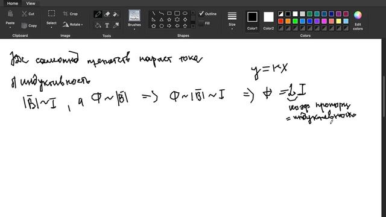Click the Cut scissors icon
Image resolution: width=386 pixels, height=217 pixels.
(x=24, y=14)
